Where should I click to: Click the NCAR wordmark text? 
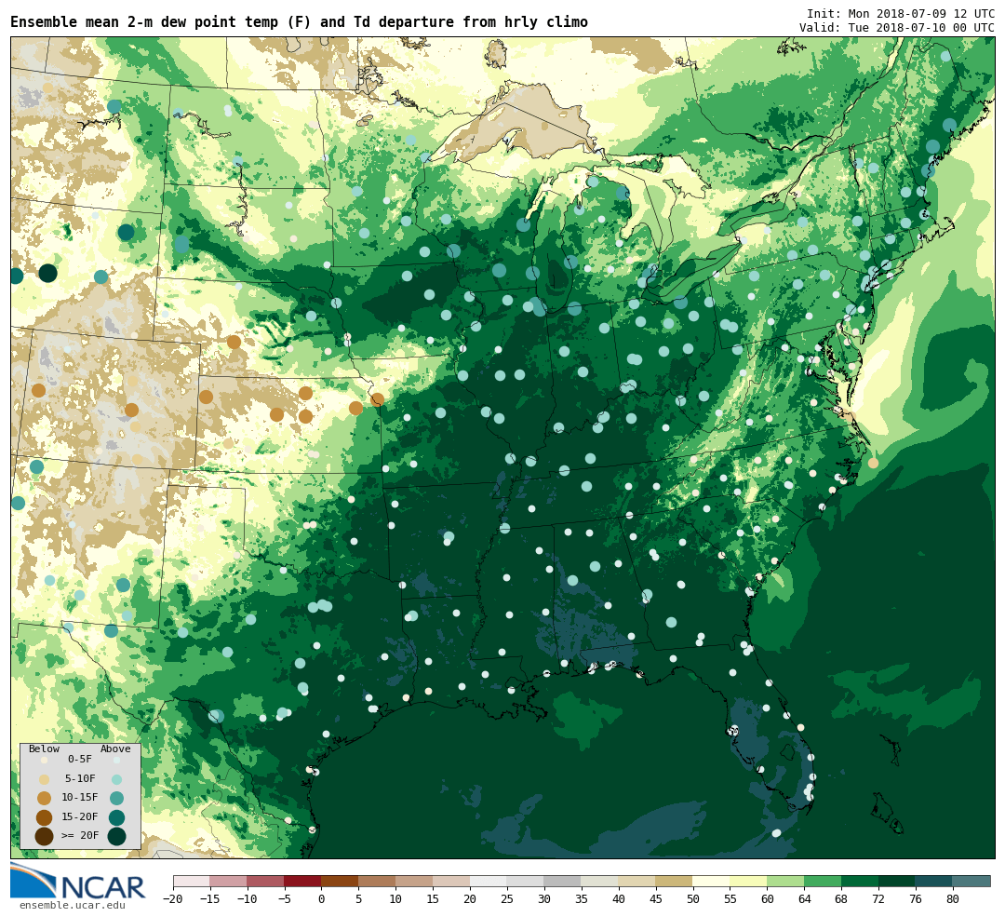[x=103, y=887]
